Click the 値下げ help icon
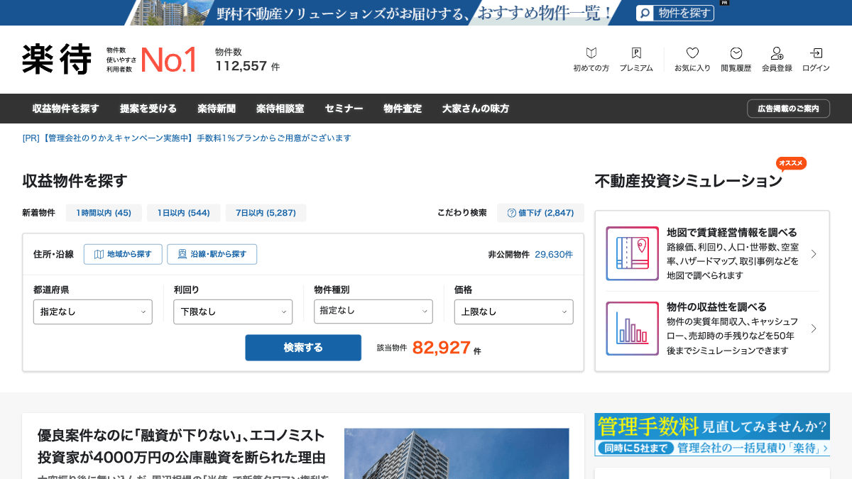This screenshot has height=479, width=852. point(511,213)
